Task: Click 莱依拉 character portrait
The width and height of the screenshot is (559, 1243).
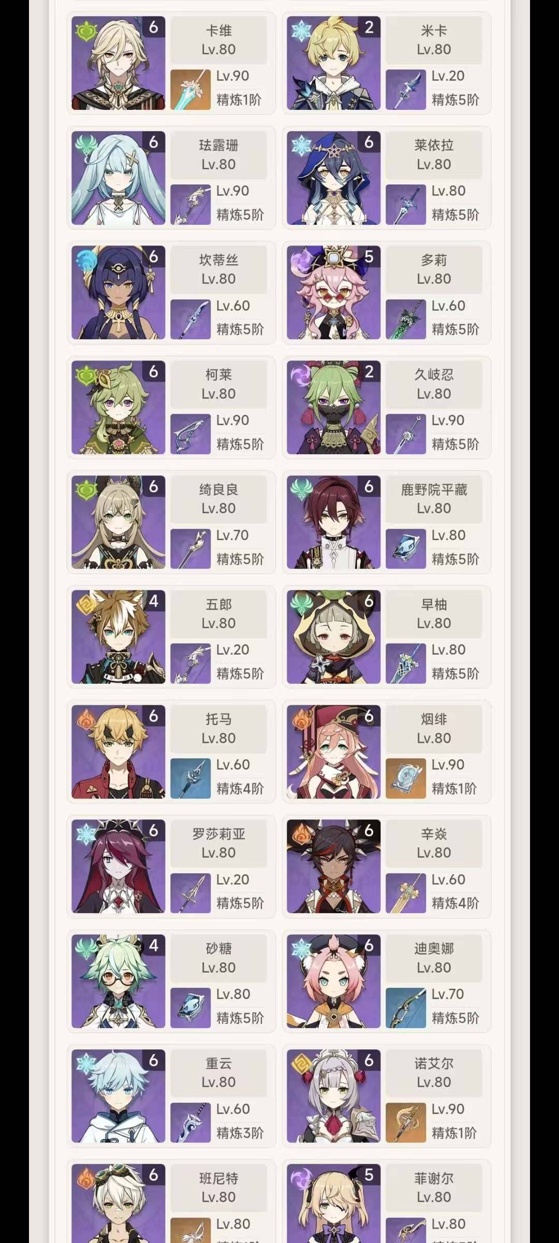Action: click(334, 178)
